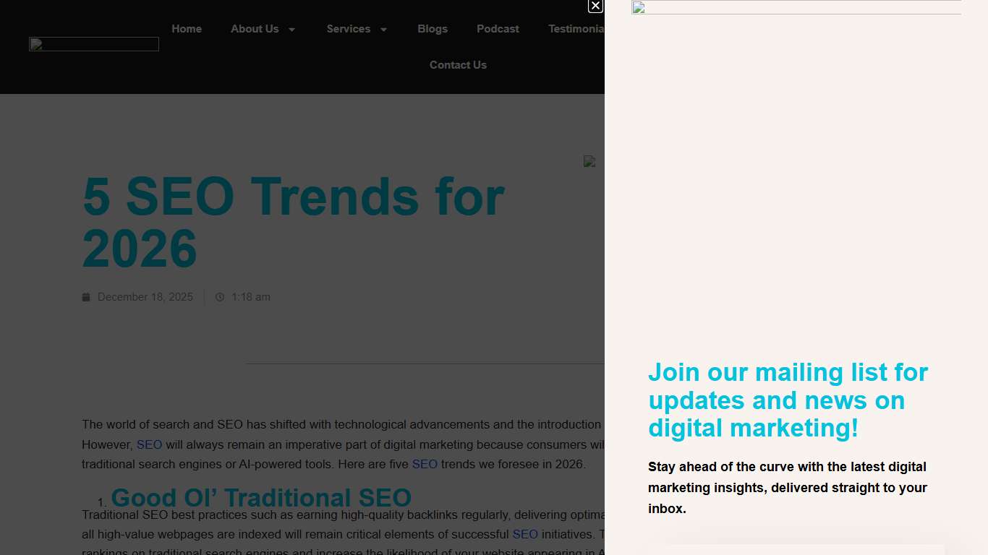Click the broken image icon near the article title
The width and height of the screenshot is (988, 555).
point(589,161)
